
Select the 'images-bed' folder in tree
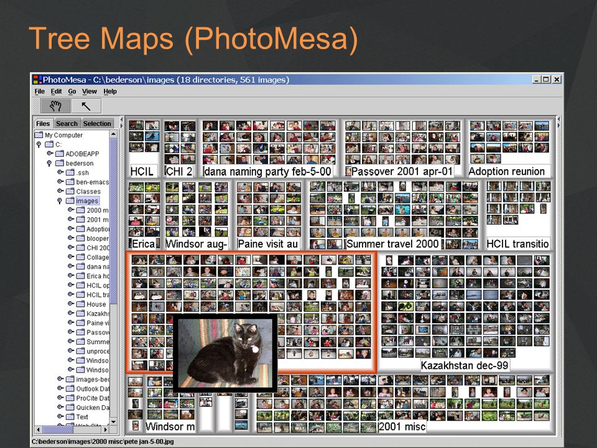click(x=93, y=380)
